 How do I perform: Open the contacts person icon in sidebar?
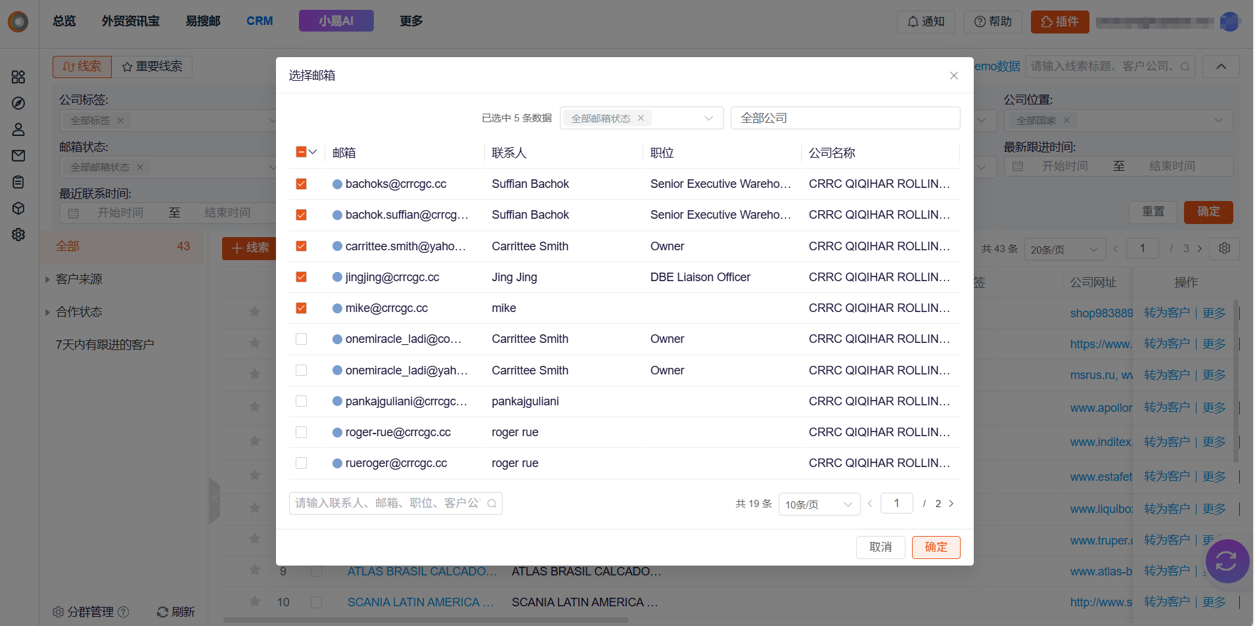(x=18, y=129)
